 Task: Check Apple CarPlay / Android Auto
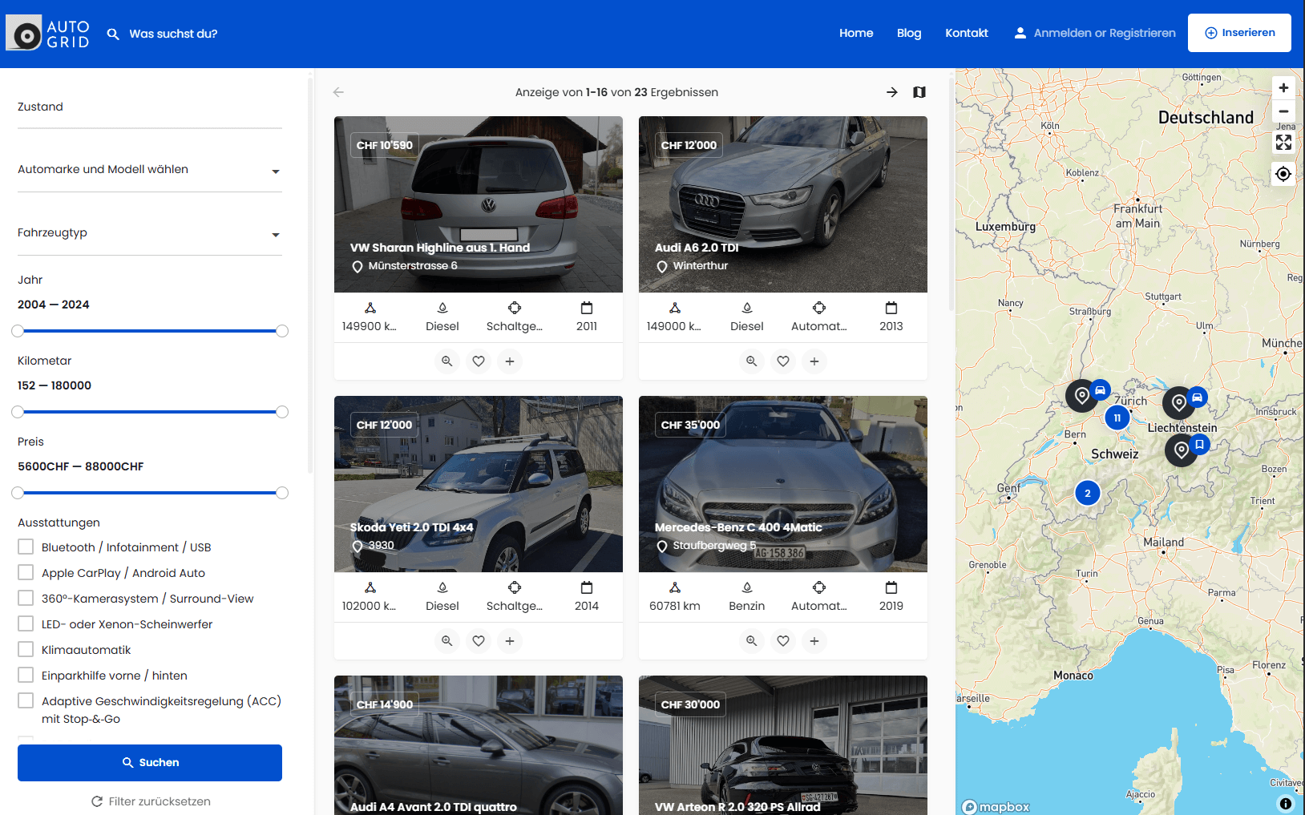click(x=26, y=572)
